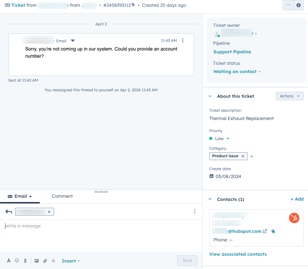Image resolution: width=308 pixels, height=269 pixels.
Task: Click the reply arrow icon
Action: coord(9,212)
